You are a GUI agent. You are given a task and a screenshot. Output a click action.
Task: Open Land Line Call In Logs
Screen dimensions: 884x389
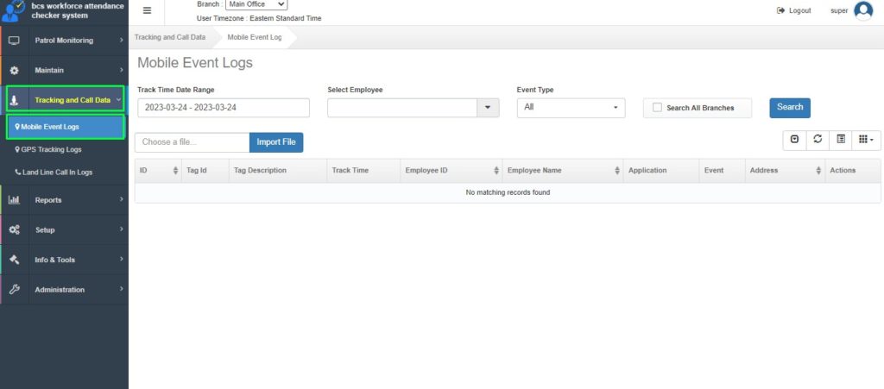click(x=57, y=173)
